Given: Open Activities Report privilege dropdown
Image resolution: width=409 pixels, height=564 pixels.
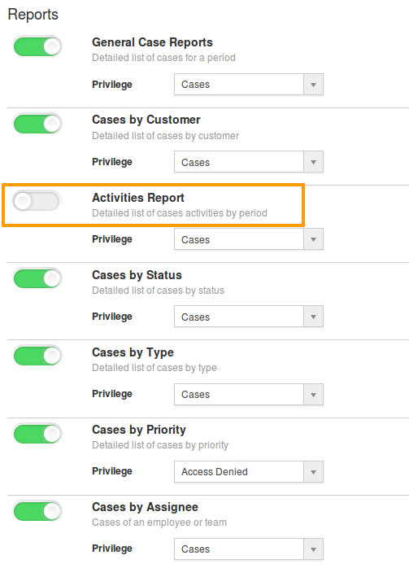Looking at the screenshot, I should [x=249, y=239].
